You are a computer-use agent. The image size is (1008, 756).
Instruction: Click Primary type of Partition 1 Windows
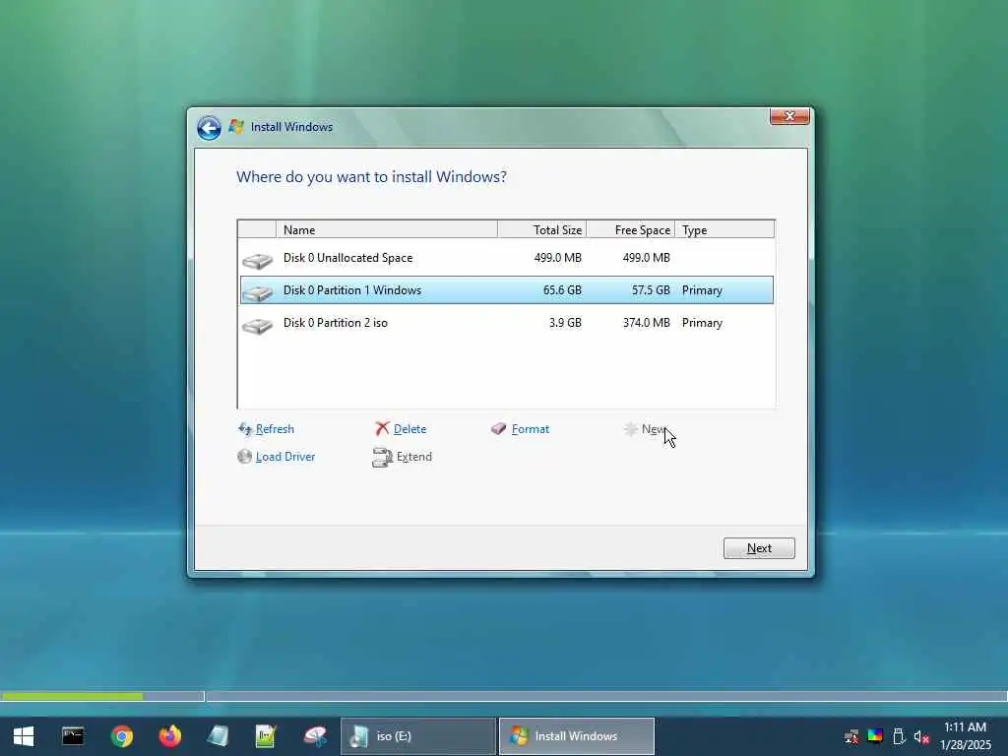pos(702,290)
